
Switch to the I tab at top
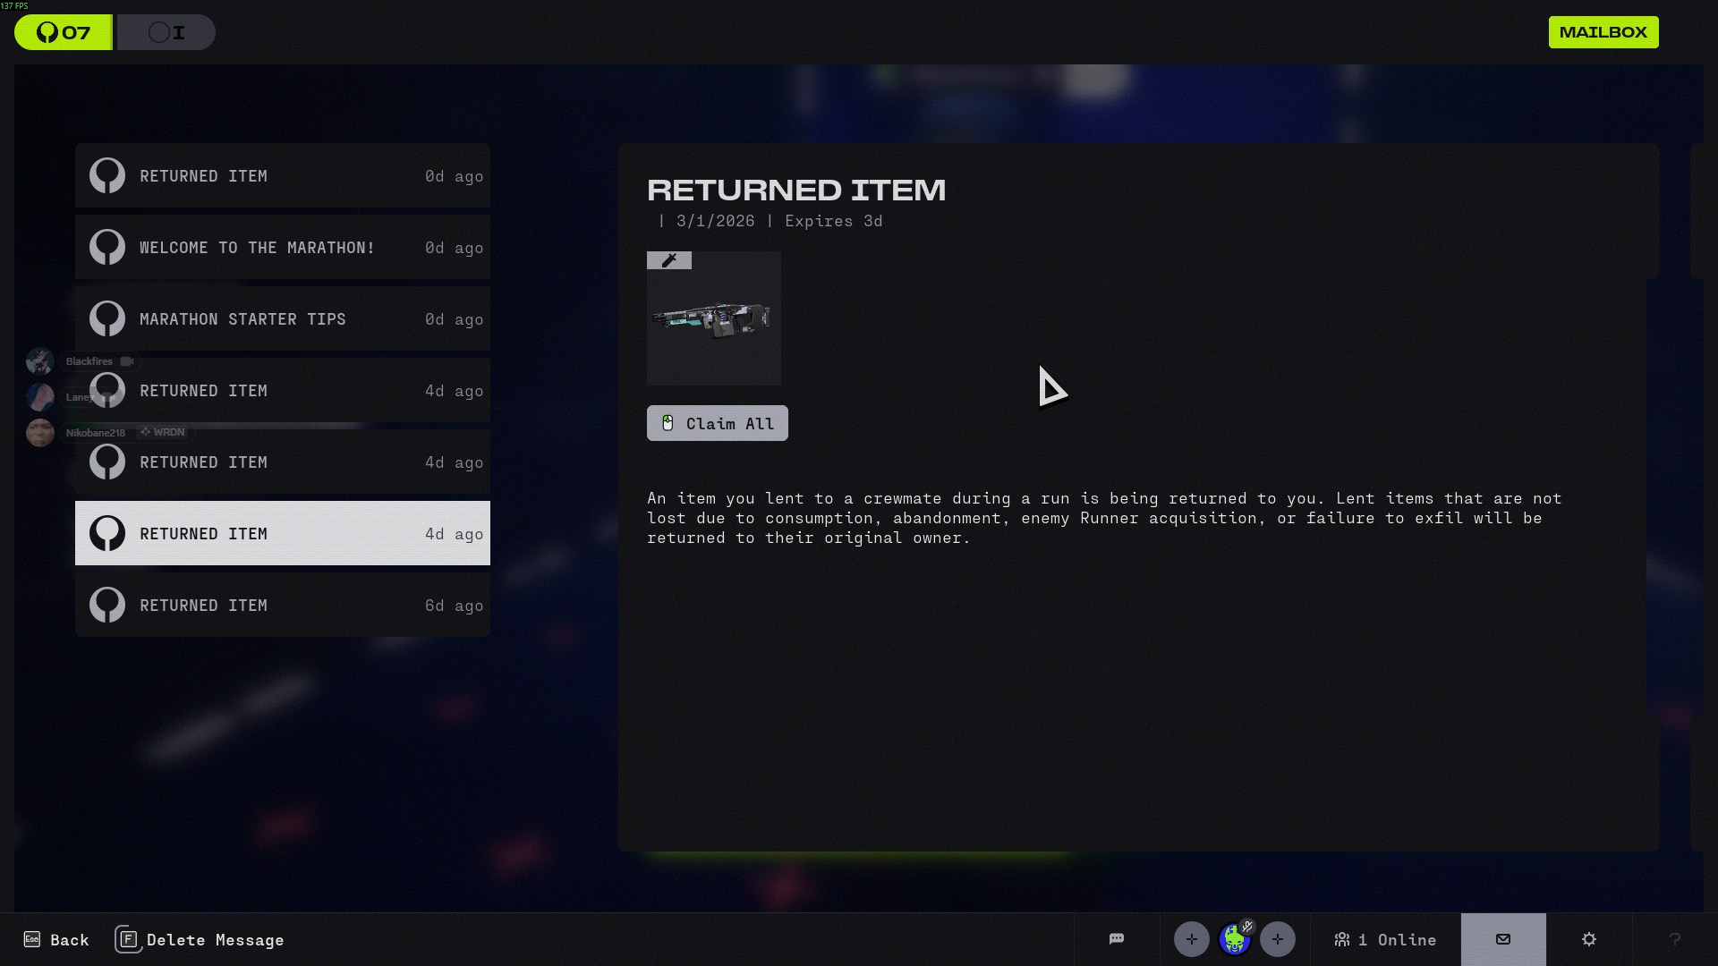[x=166, y=33]
